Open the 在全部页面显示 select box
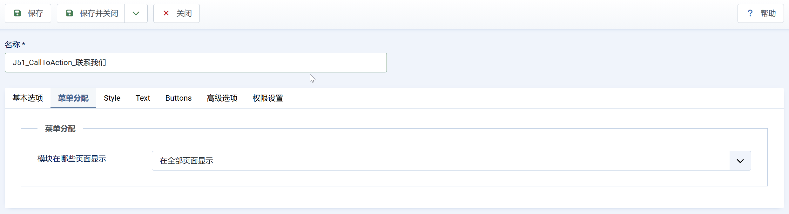Image resolution: width=789 pixels, height=214 pixels. pos(440,161)
